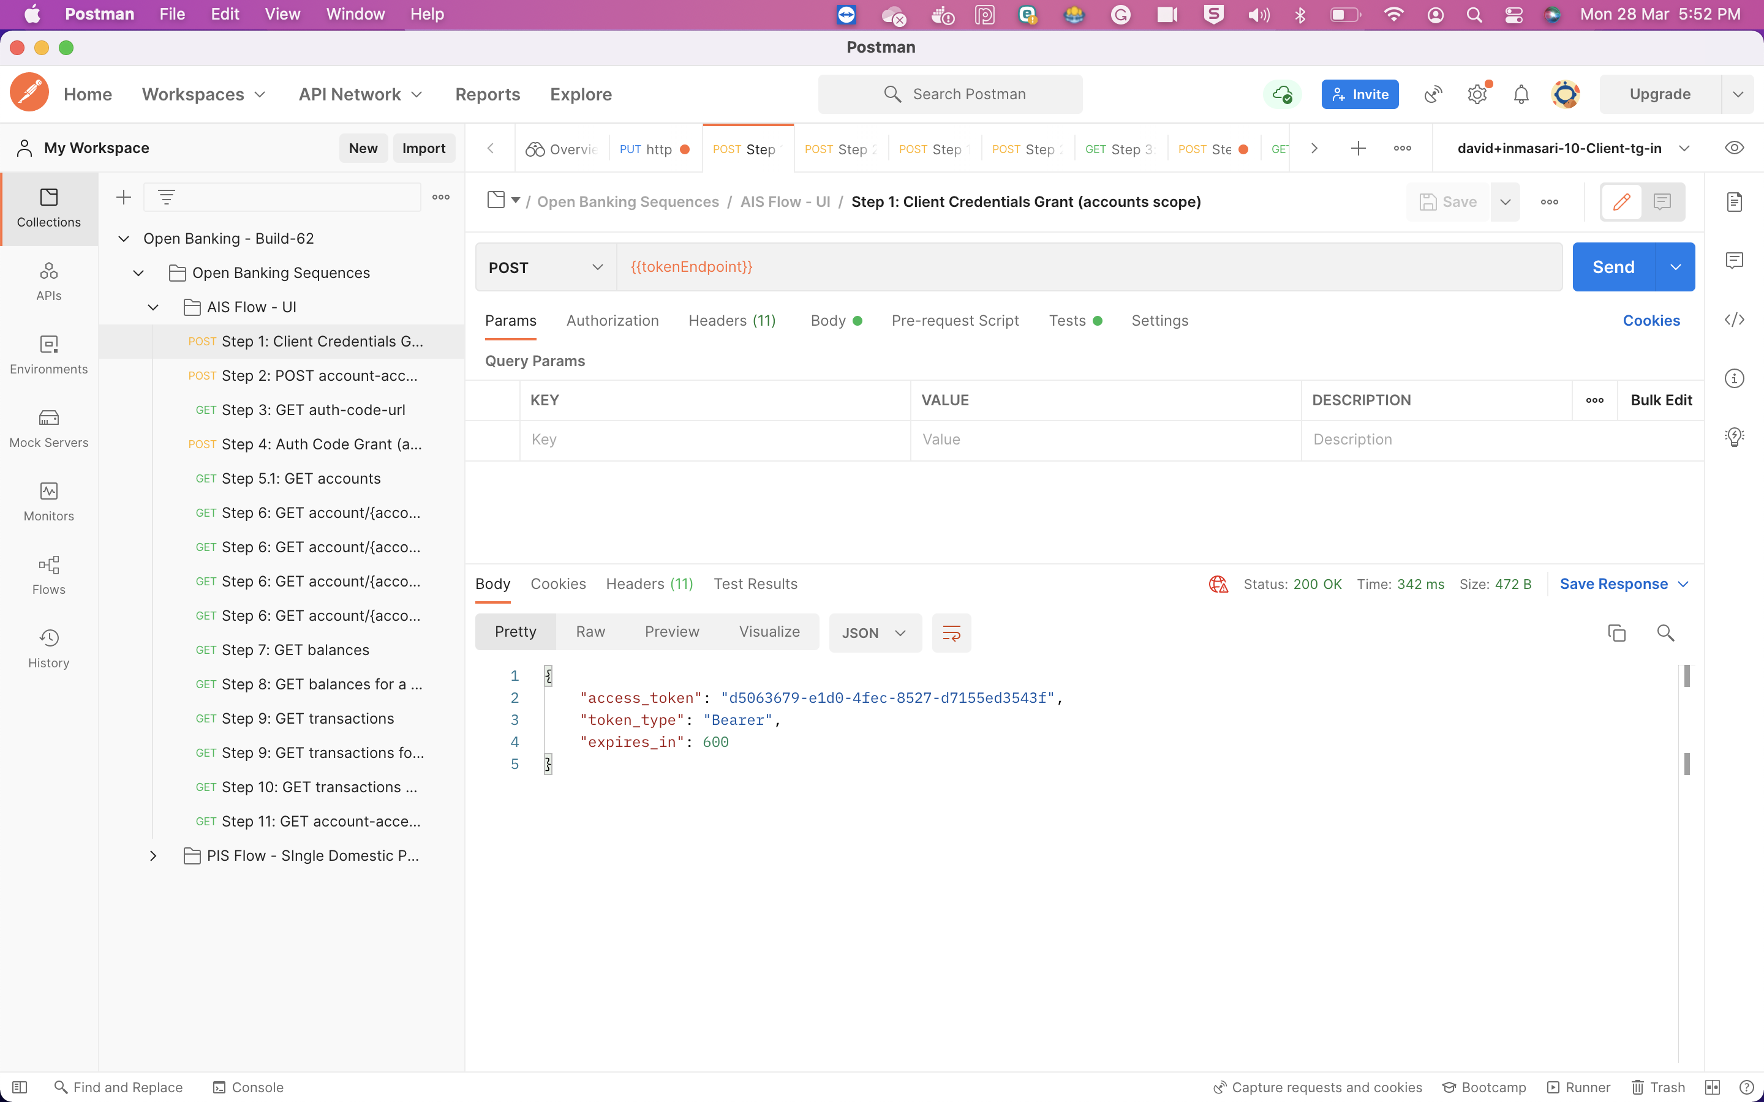Open the notifications bell
The height and width of the screenshot is (1102, 1764).
[x=1521, y=94]
